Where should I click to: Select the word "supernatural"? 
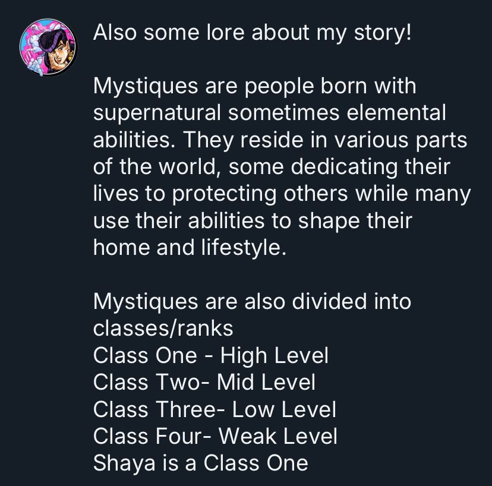click(157, 113)
